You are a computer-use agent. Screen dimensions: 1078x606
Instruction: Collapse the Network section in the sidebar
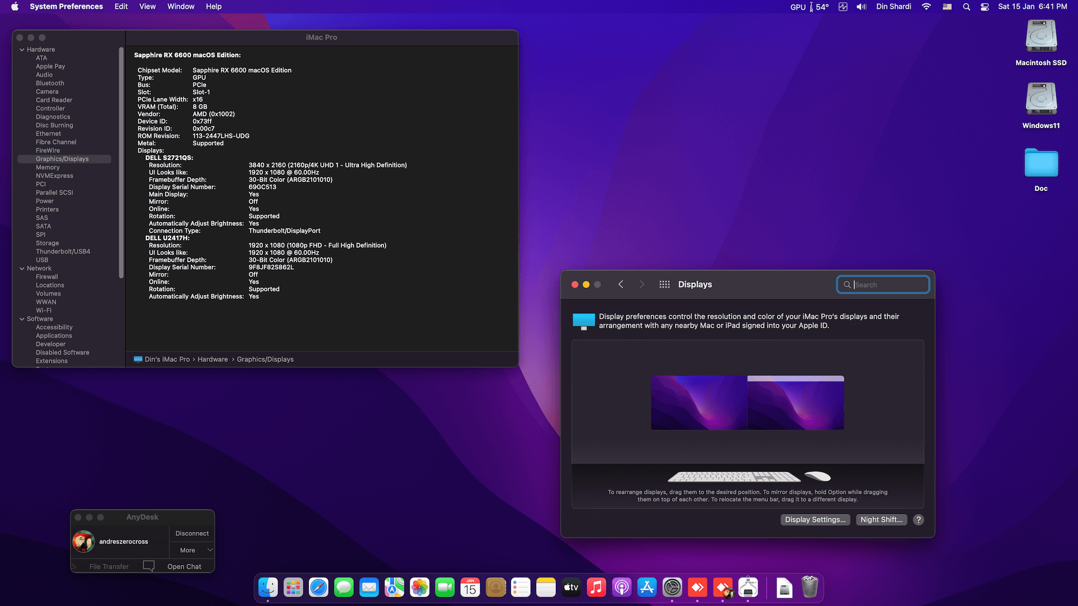[x=22, y=268]
